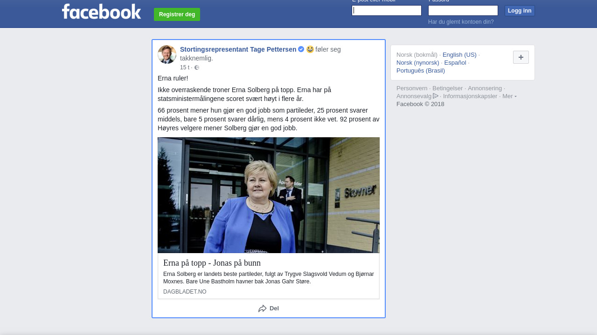Open the Personvern footer link
597x335 pixels.
point(412,88)
